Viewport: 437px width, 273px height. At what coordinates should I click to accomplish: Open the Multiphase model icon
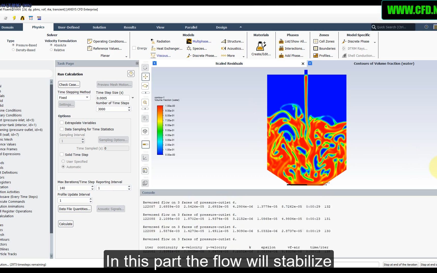(189, 41)
